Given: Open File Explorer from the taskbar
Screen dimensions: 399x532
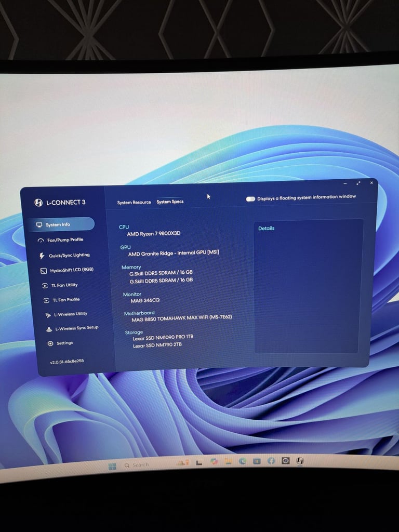Looking at the screenshot, I should click(x=229, y=461).
